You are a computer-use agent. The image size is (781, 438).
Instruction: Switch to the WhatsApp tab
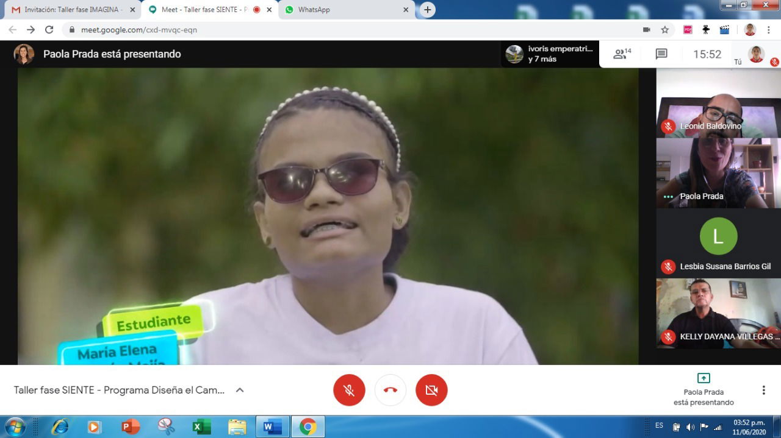pyautogui.click(x=346, y=10)
